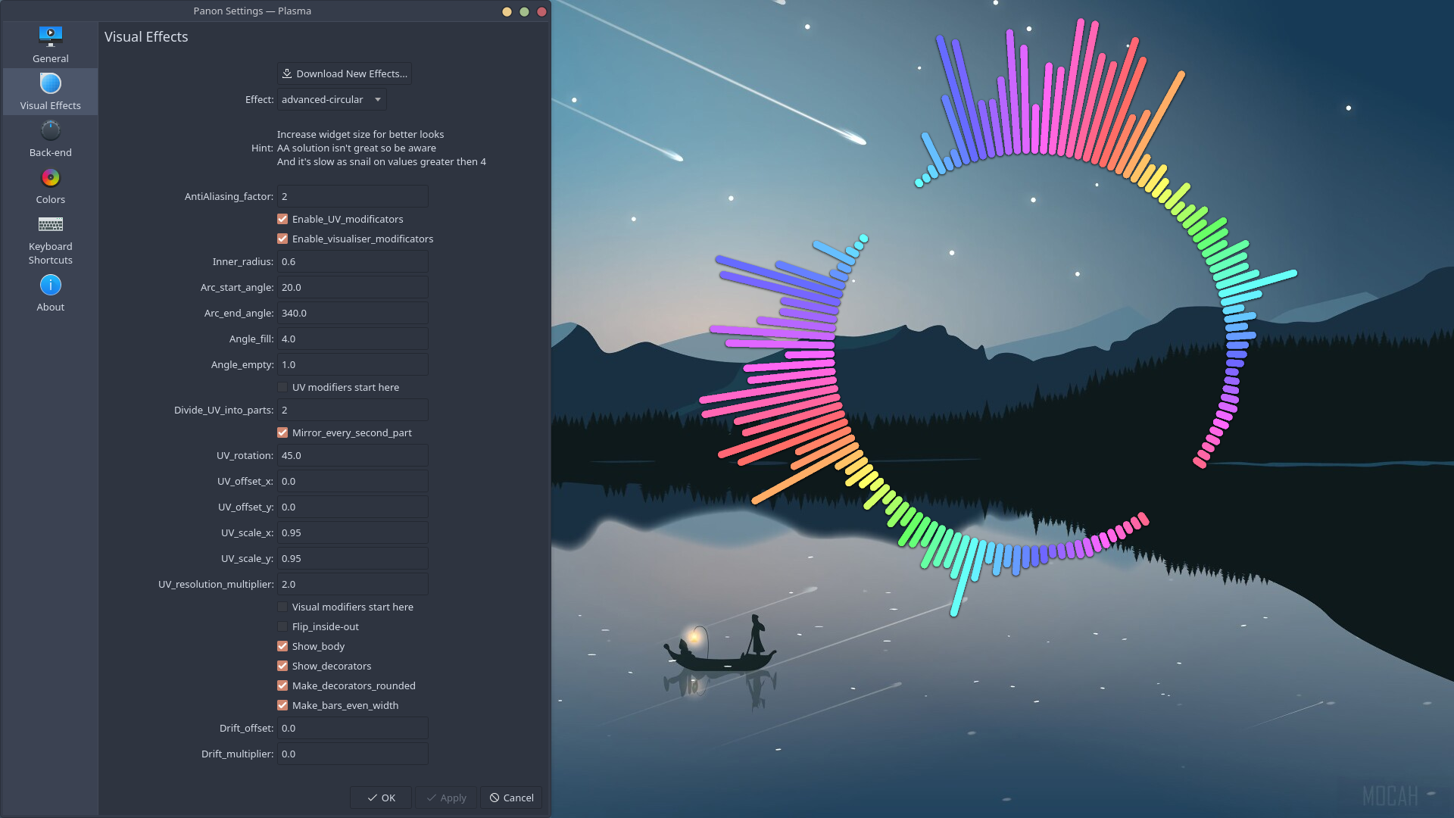Close the Panon Settings window
Image resolution: width=1454 pixels, height=818 pixels.
click(x=541, y=11)
